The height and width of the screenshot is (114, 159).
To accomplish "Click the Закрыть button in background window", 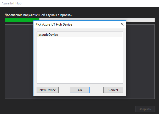I will (x=145, y=109).
